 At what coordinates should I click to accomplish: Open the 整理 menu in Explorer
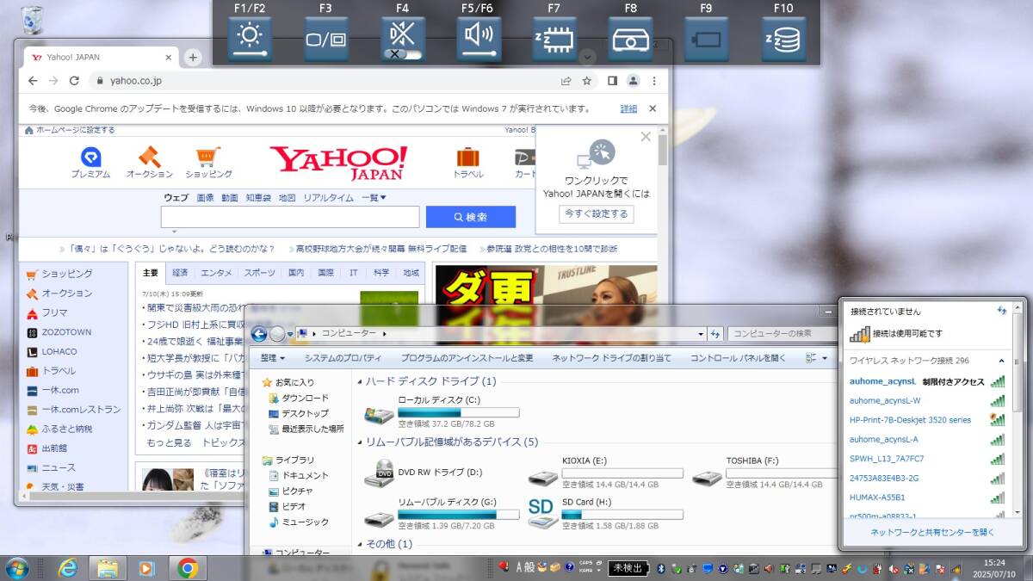click(x=273, y=358)
